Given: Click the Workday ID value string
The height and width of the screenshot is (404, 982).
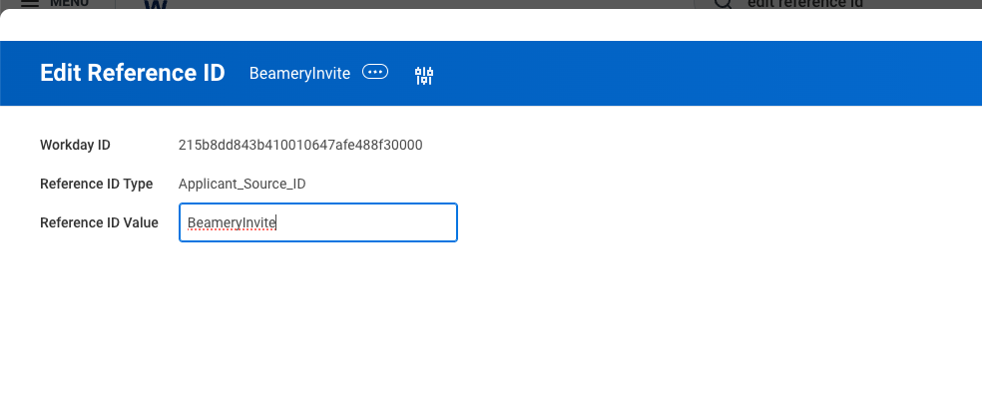Looking at the screenshot, I should pyautogui.click(x=300, y=145).
